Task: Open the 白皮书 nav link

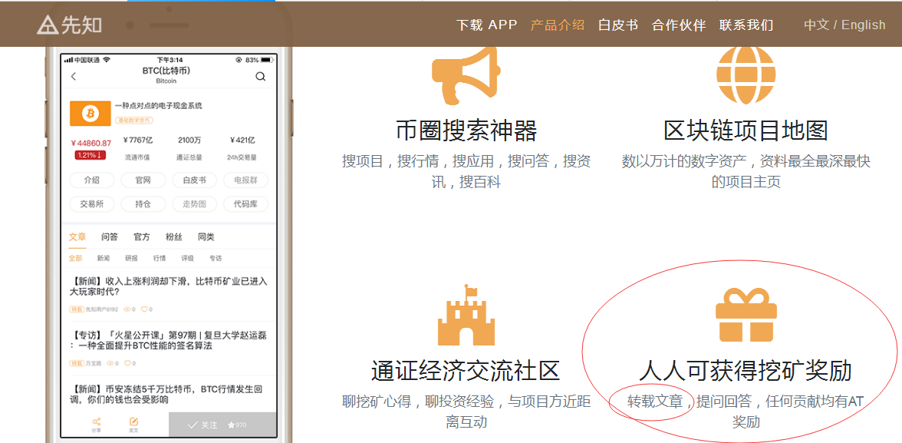Action: (x=618, y=25)
